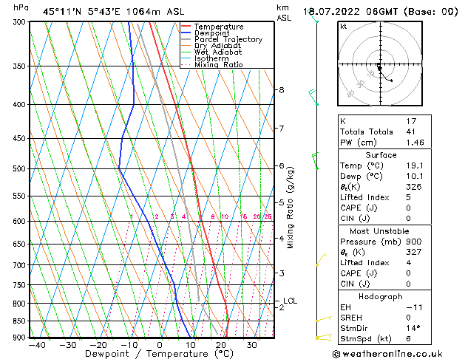Screen dimensions: 465x359
Task: Click the green wind barb near 6 km
Action: 315,160
